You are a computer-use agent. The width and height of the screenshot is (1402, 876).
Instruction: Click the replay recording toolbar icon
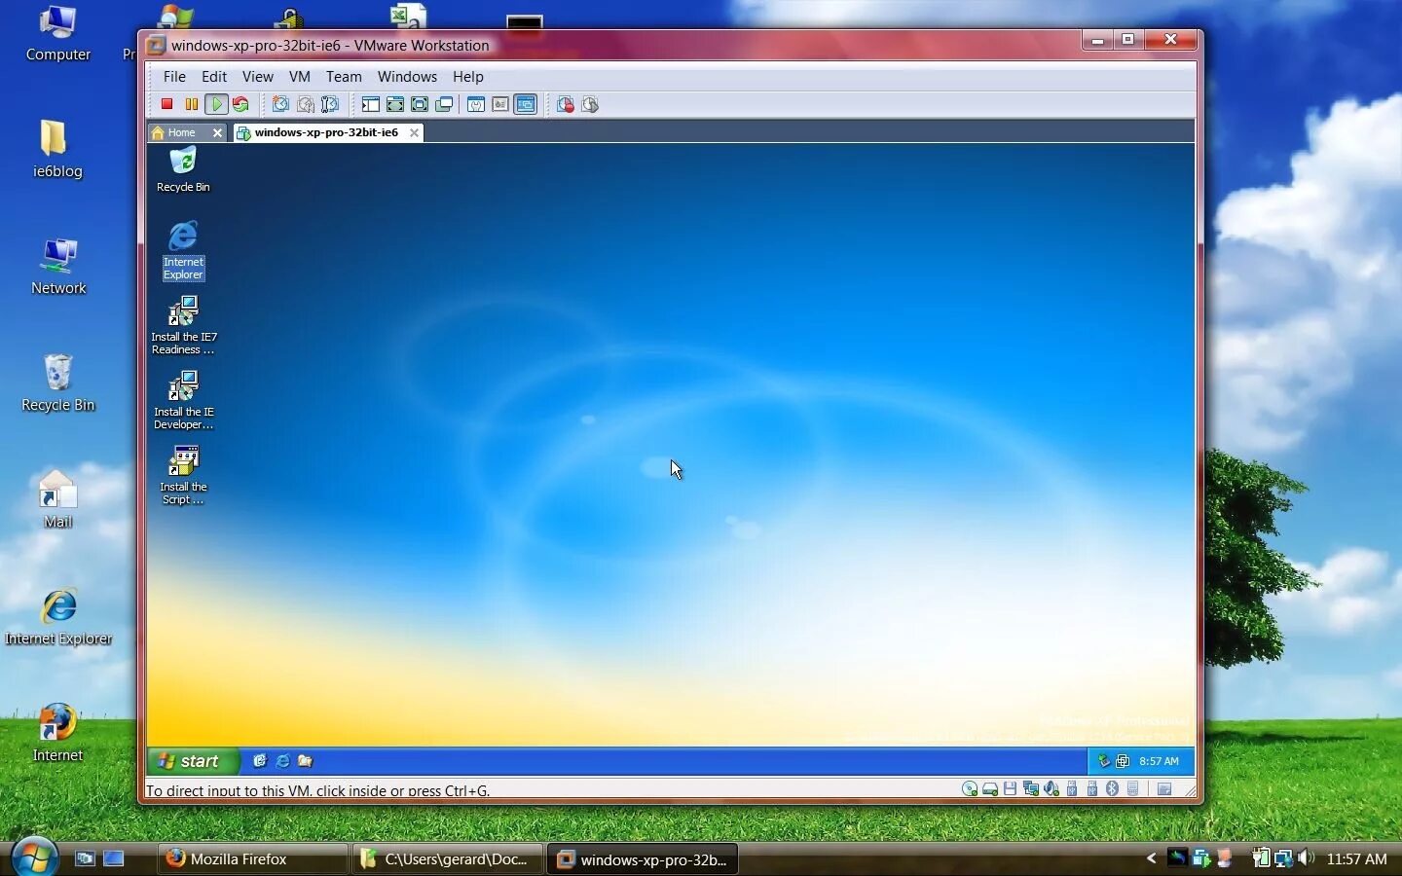590,104
